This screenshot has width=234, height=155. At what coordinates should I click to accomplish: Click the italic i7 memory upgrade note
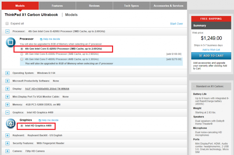69,64
